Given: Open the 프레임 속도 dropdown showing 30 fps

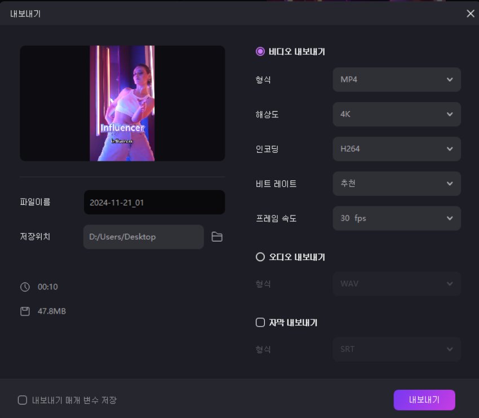Looking at the screenshot, I should [396, 218].
